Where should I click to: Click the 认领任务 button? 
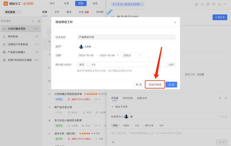(220, 17)
